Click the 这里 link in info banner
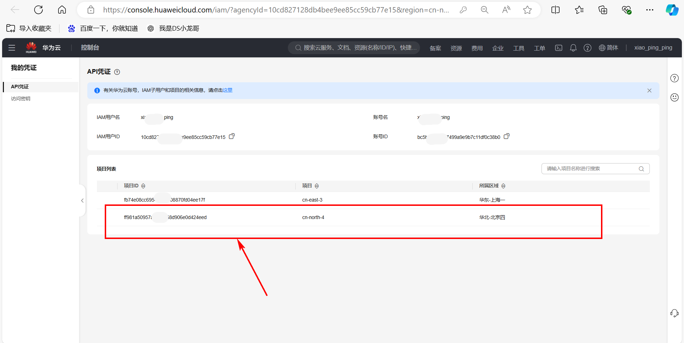Image resolution: width=684 pixels, height=343 pixels. [x=228, y=90]
